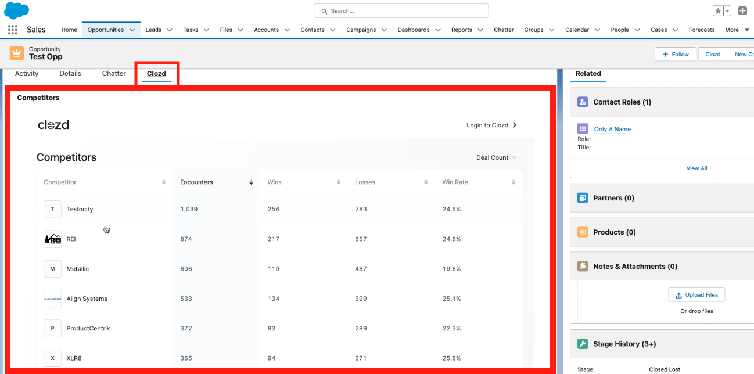The height and width of the screenshot is (374, 754).
Task: Click the REI logo thumbnail
Action: tap(52, 239)
